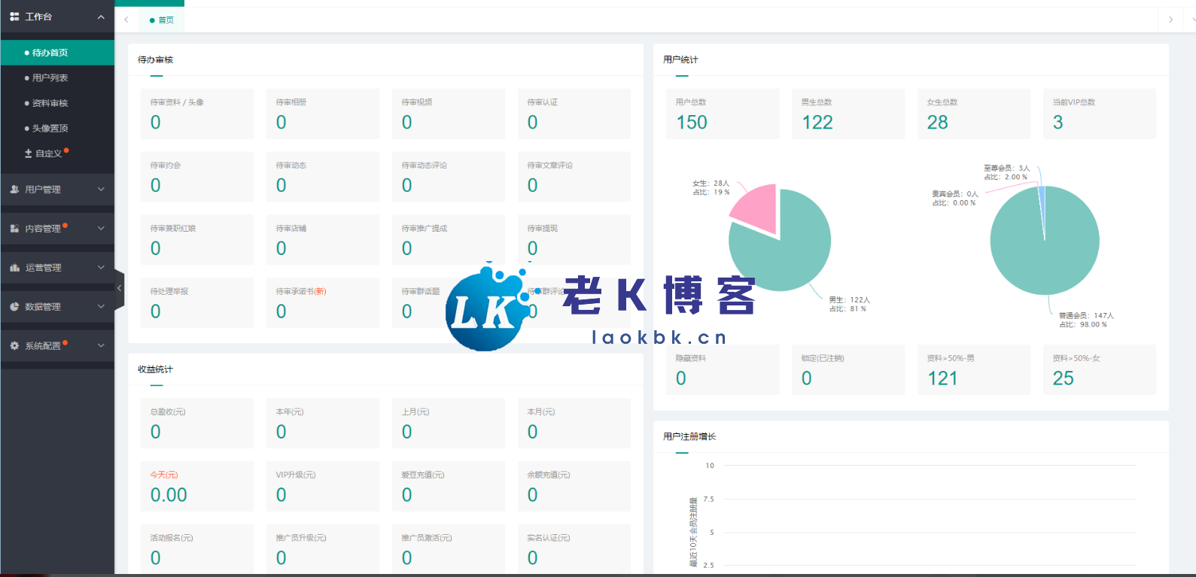Collapse the sidebar with the arrow handle

[x=119, y=288]
